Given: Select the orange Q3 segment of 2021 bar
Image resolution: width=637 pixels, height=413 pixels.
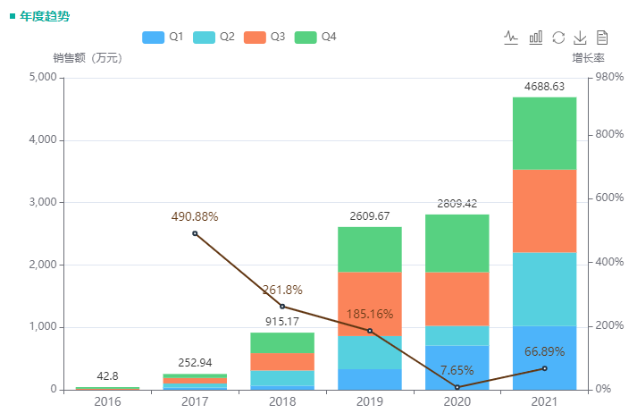Looking at the screenshot, I should pos(544,211).
